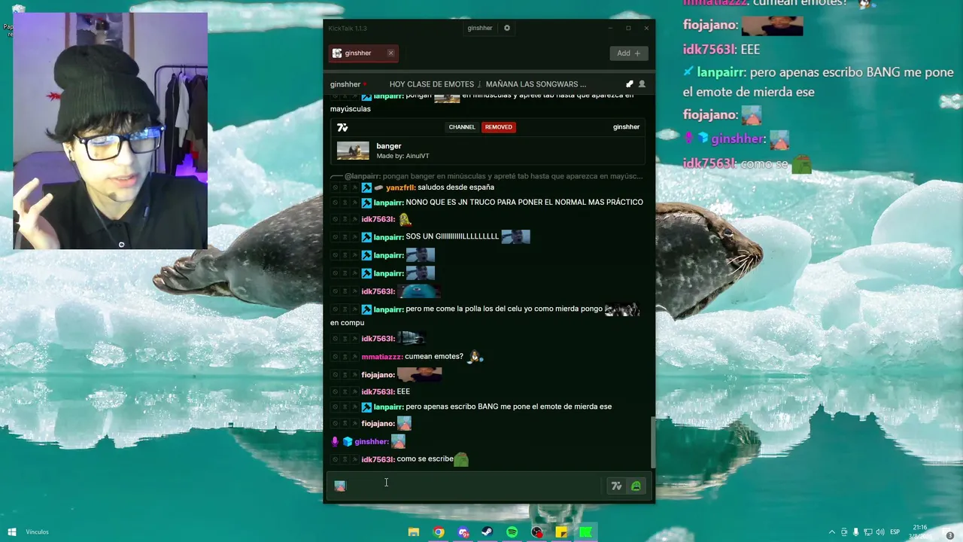Image resolution: width=963 pixels, height=542 pixels.
Task: Open the taskbar clock showing 21:16
Action: coord(921,531)
